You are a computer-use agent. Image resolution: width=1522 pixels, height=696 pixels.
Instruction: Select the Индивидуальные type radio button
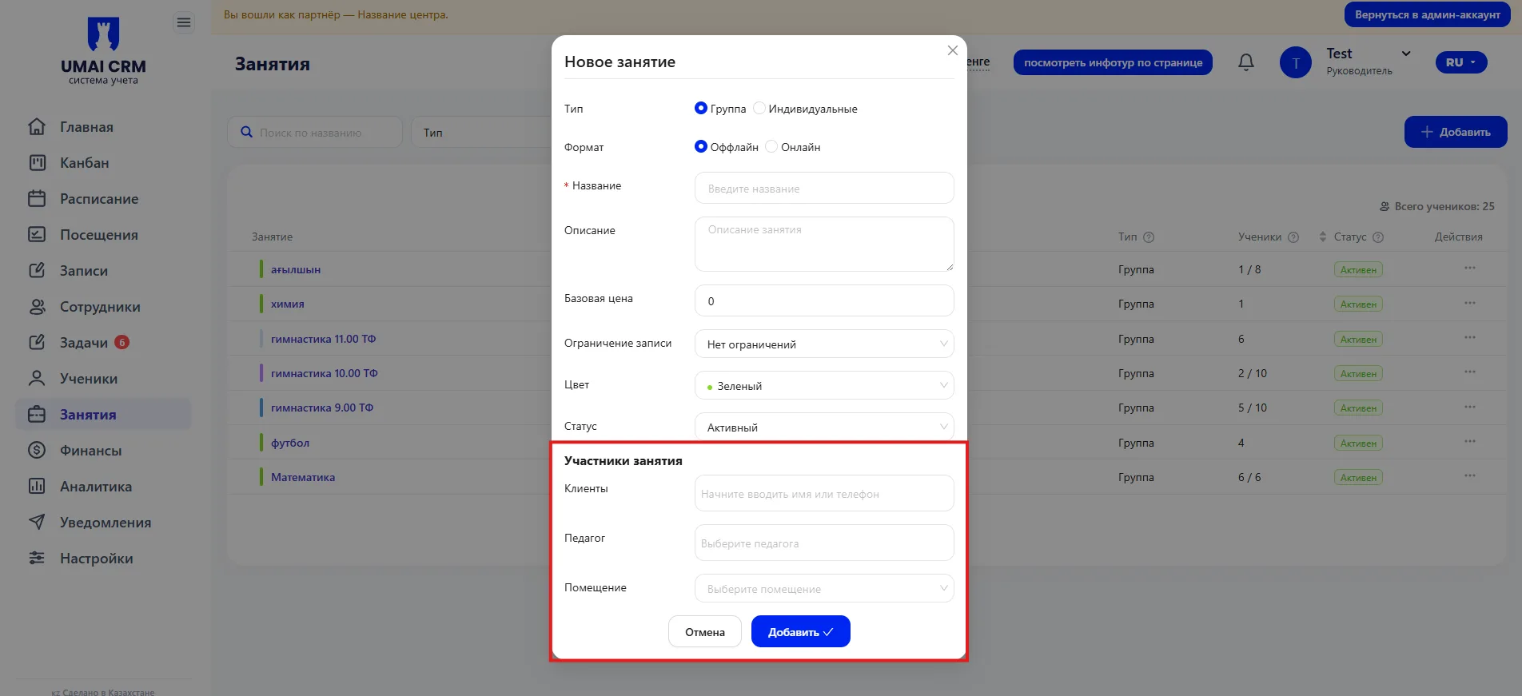759,108
